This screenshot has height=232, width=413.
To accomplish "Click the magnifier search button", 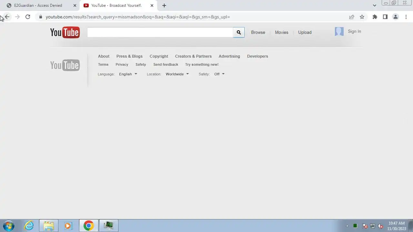I will coord(239,32).
